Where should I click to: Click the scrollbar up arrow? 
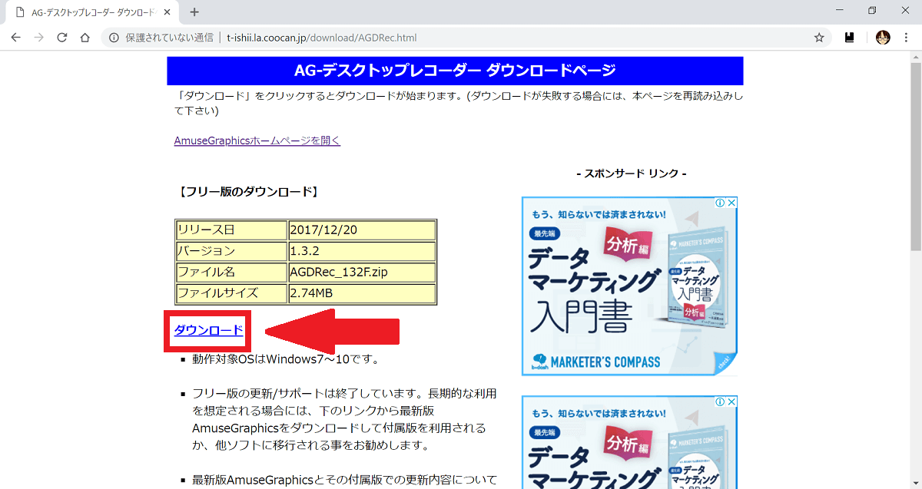click(915, 57)
